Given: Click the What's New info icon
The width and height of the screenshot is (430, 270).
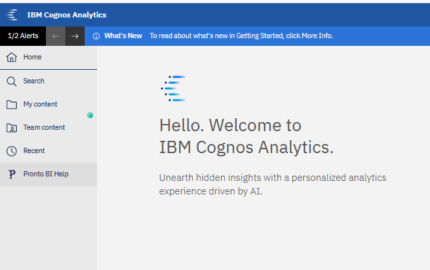Looking at the screenshot, I should tap(96, 36).
